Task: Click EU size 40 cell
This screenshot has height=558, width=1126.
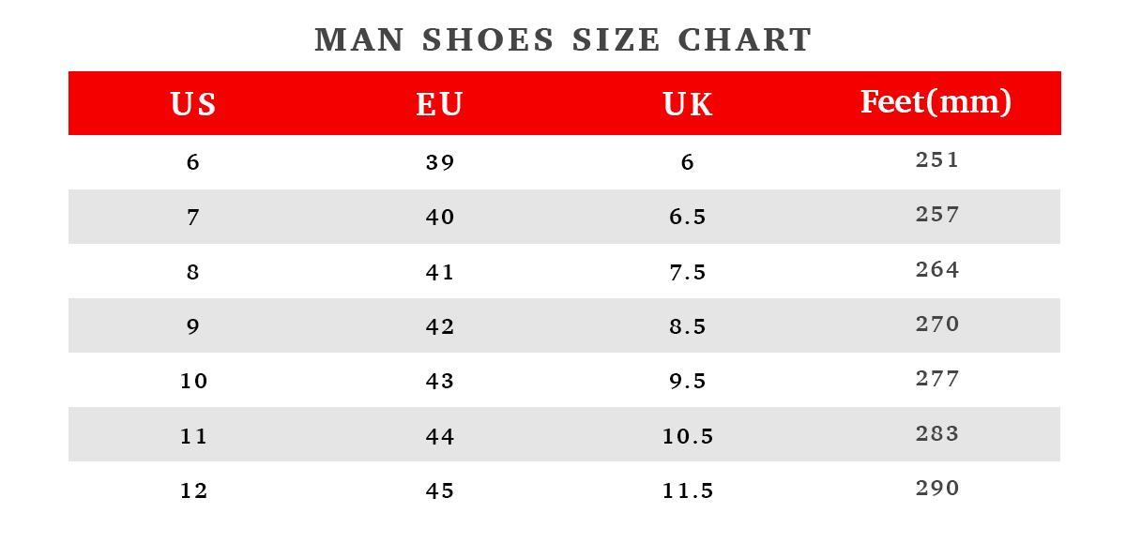Action: 439,218
